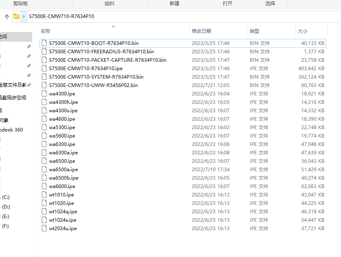This screenshot has height=257, width=341.
Task: Click file icon of S7500E-CMW710-R7634P10.ipe
Action: click(44, 69)
